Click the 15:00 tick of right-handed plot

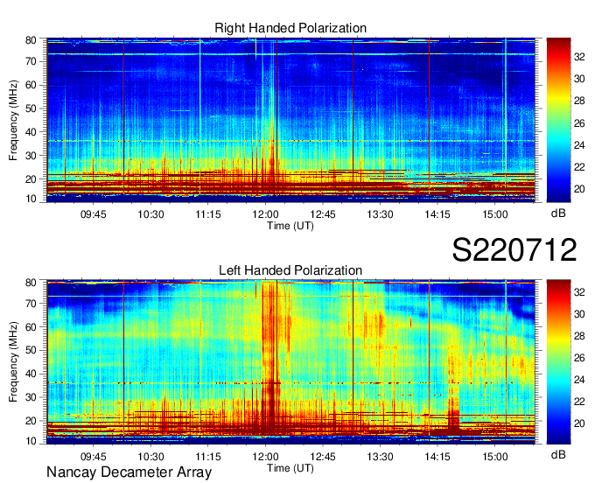click(x=495, y=214)
